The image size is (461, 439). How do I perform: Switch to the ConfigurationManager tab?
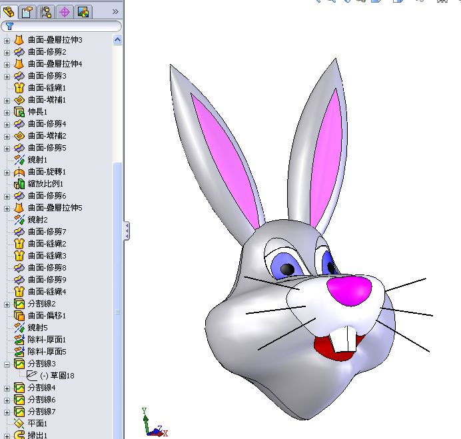[46, 13]
